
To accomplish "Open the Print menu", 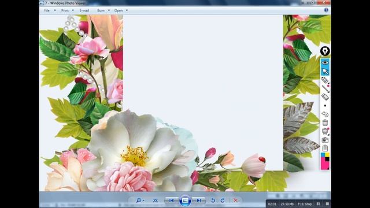I will [x=65, y=10].
